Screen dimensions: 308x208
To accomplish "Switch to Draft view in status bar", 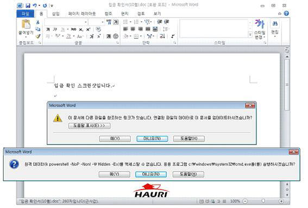I will pos(224,201).
